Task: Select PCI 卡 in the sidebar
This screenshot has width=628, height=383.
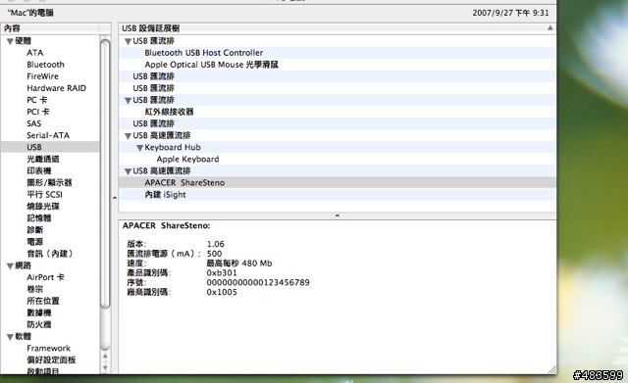Action: [38, 112]
